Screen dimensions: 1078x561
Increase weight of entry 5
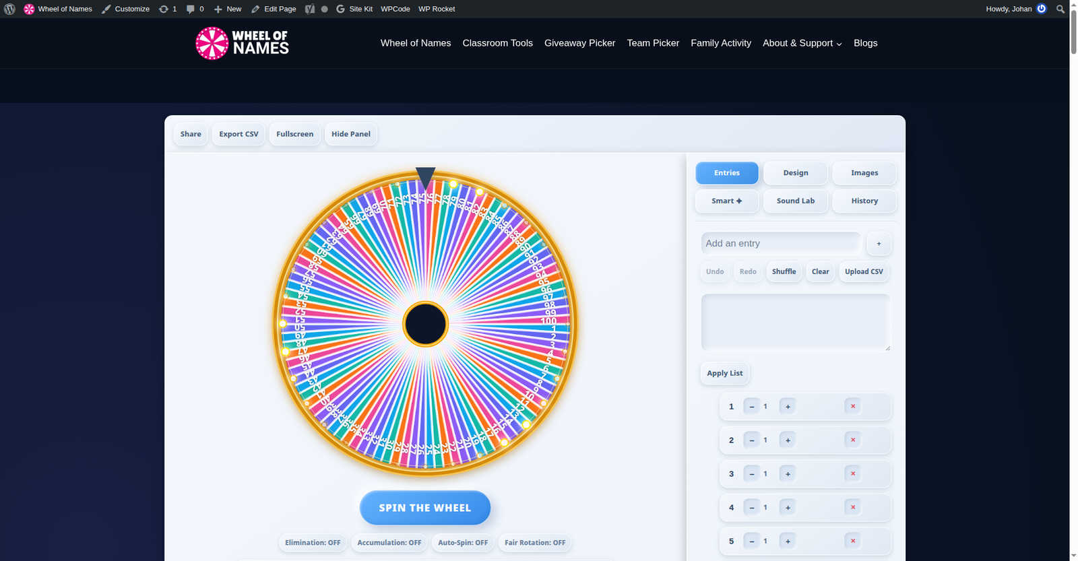point(788,541)
